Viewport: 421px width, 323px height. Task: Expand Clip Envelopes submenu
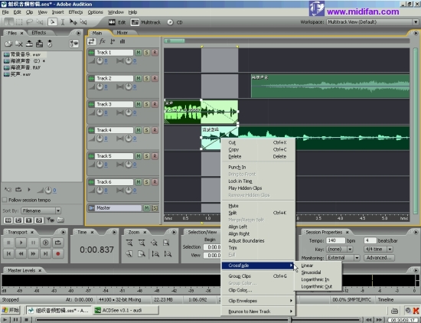pos(258,301)
